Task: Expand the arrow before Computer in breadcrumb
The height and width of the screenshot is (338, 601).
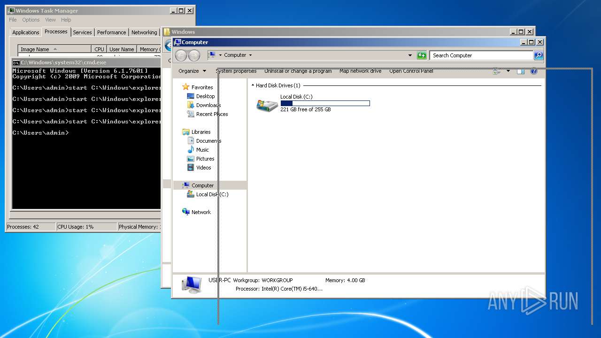Action: [220, 55]
